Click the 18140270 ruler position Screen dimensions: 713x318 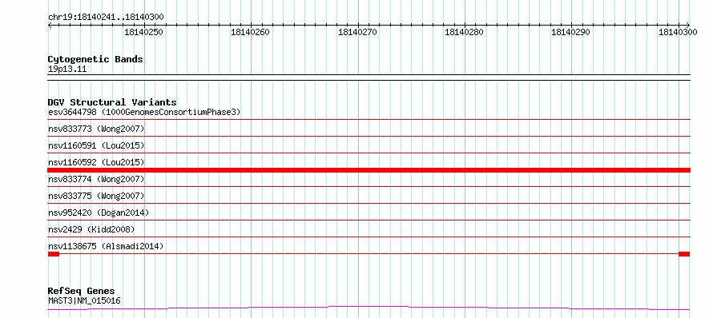357,32
